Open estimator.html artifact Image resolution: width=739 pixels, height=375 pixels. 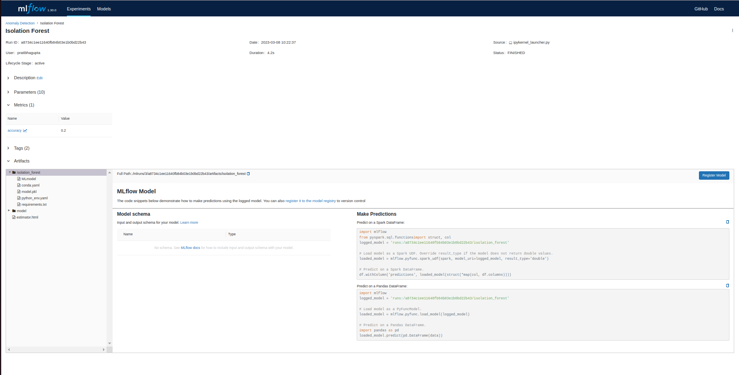(27, 217)
